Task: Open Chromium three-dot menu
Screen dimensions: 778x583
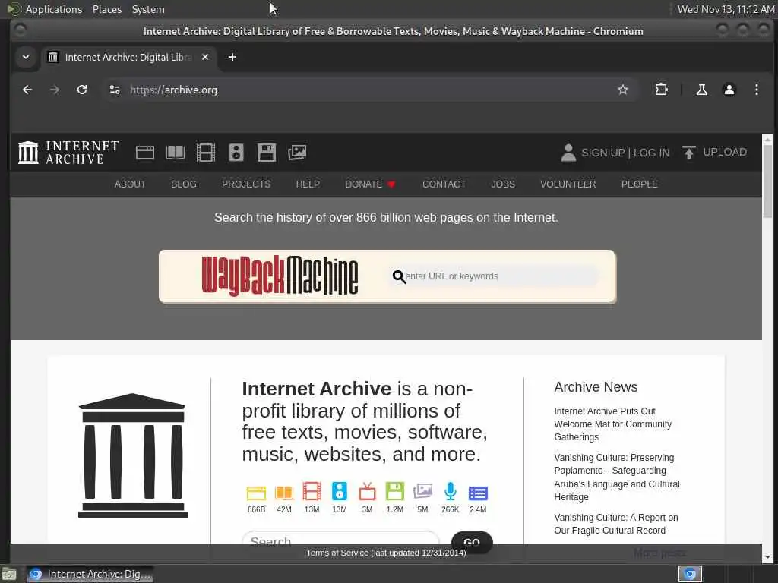Action: (x=757, y=90)
